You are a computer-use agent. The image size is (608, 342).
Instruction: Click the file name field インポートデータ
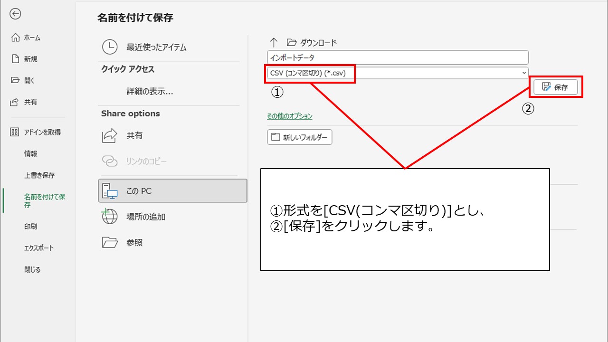(398, 57)
